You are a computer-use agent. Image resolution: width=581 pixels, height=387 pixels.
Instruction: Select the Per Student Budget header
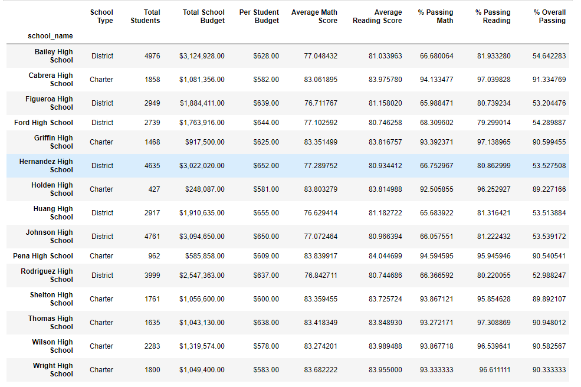click(x=259, y=17)
